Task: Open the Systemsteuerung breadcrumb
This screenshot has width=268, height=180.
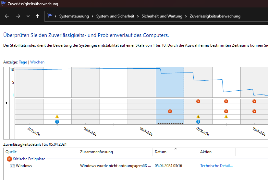Action: (x=74, y=16)
